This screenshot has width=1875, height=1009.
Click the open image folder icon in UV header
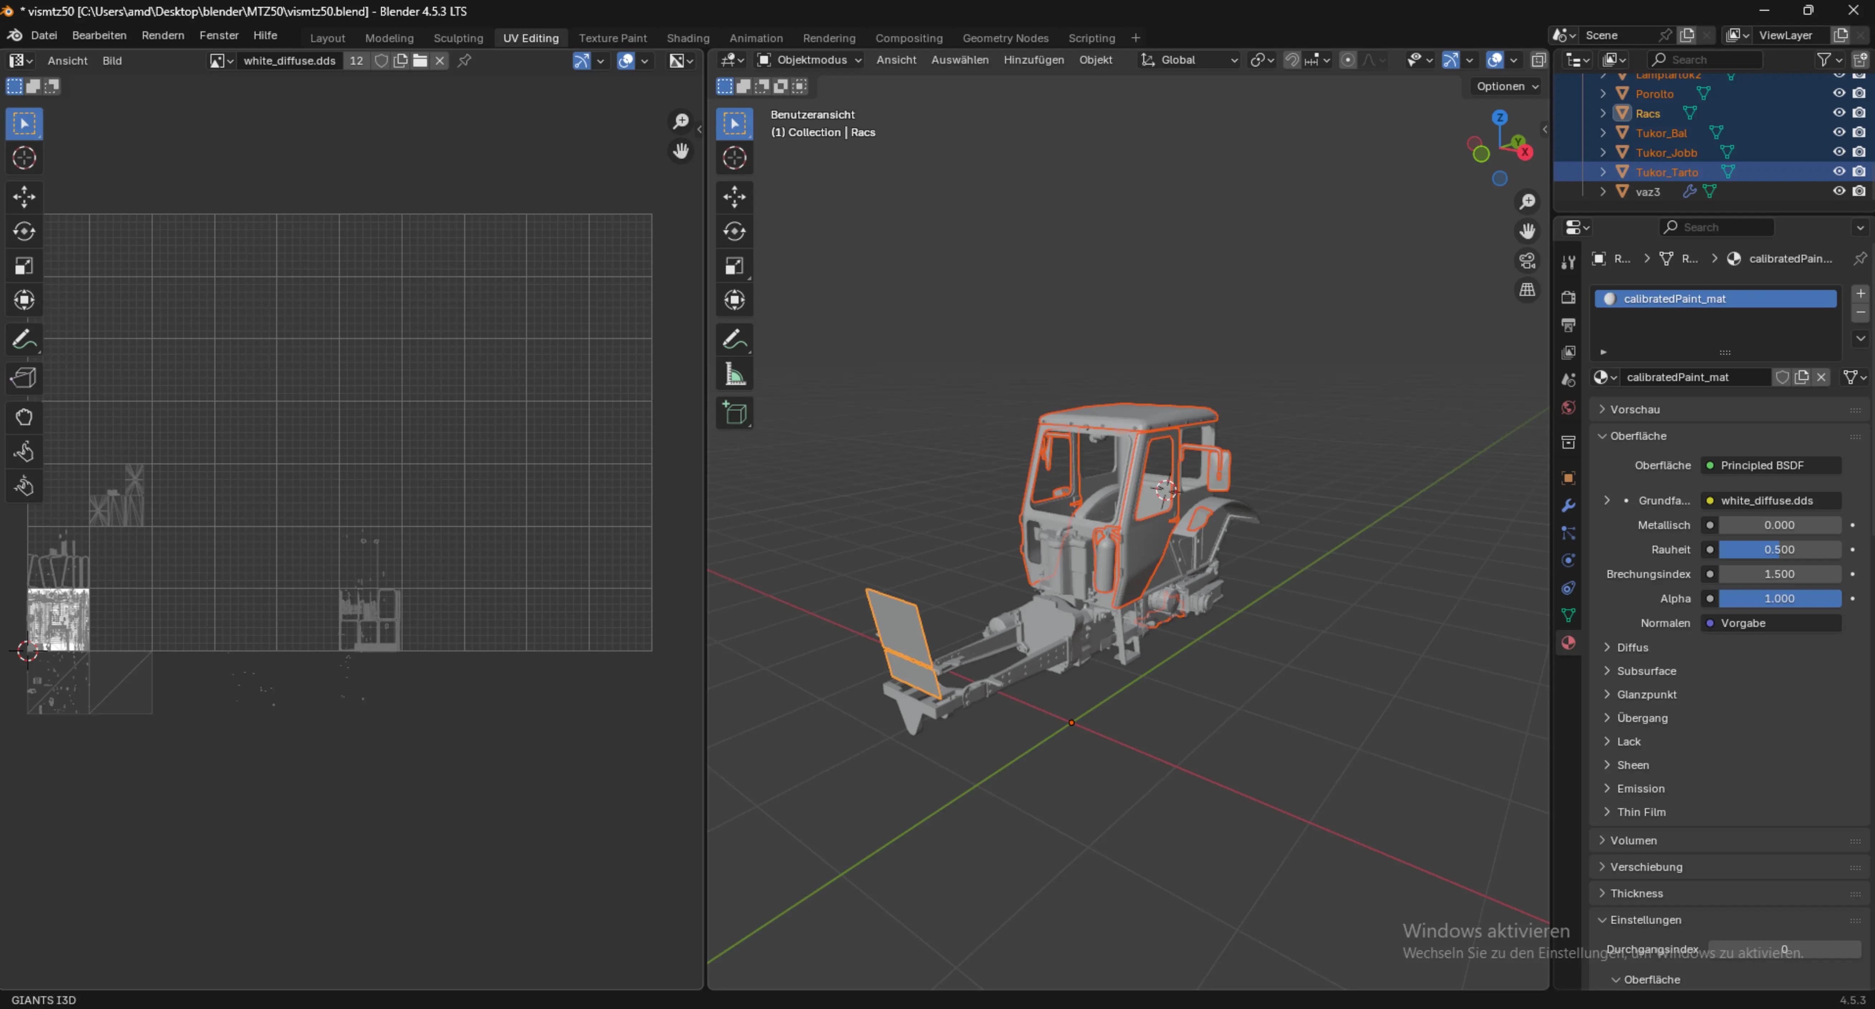coord(420,61)
